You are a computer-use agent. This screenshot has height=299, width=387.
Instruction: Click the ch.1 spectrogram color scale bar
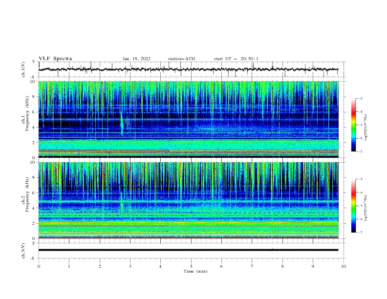point(353,125)
